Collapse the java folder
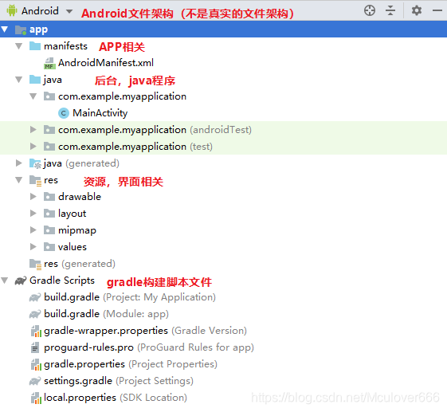Screen dimensions: 447x412 pos(19,80)
